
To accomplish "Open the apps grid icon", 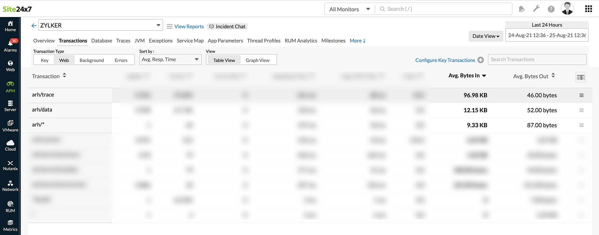I will pos(588,9).
